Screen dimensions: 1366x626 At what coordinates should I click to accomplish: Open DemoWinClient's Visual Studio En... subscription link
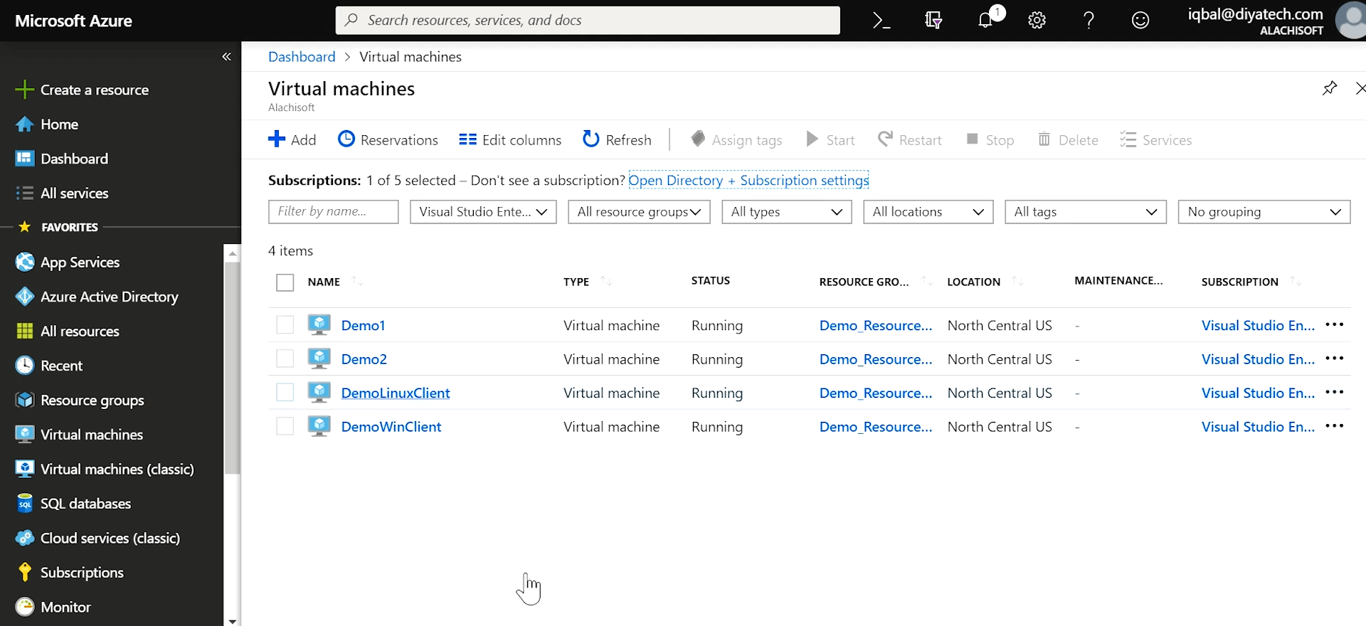pyautogui.click(x=1258, y=427)
